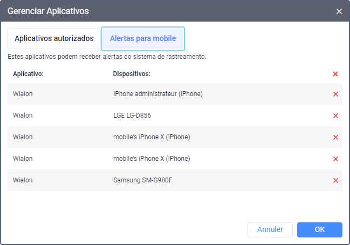
Task: Click the Gerenciar Aplicativos title text
Action: click(48, 11)
